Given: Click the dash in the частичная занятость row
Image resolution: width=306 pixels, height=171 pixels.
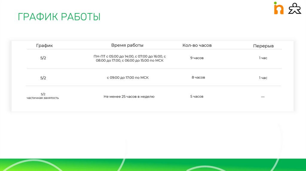Looking at the screenshot, I should 263,97.
